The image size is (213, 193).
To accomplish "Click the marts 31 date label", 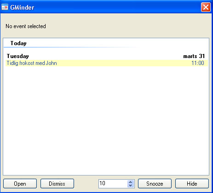I will click(194, 56).
